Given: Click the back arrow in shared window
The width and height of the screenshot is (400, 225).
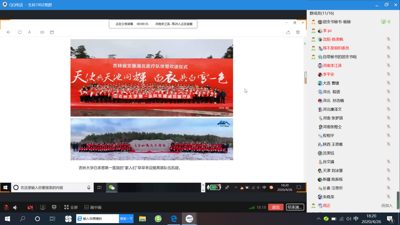Looking at the screenshot, I should click(9, 32).
